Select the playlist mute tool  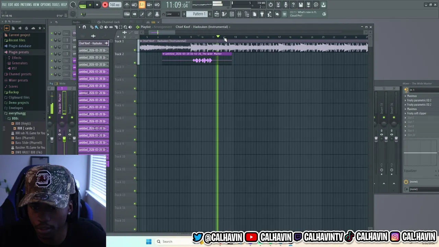click(x=106, y=27)
